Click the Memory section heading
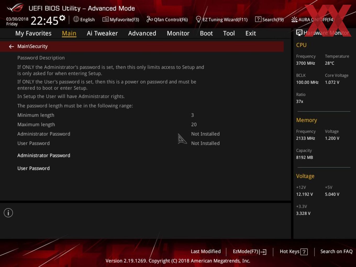This screenshot has height=267, width=356. 307,120
